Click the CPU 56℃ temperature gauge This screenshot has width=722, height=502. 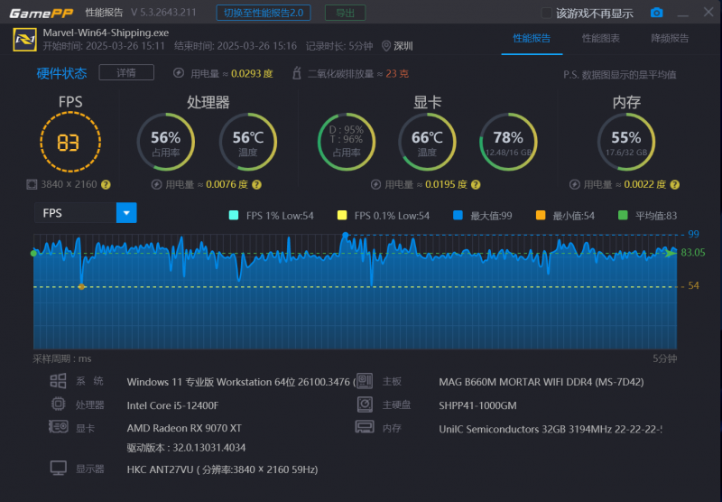(x=247, y=142)
